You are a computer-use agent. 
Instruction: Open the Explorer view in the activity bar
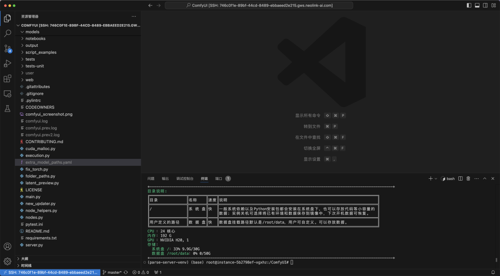pyautogui.click(x=7, y=19)
